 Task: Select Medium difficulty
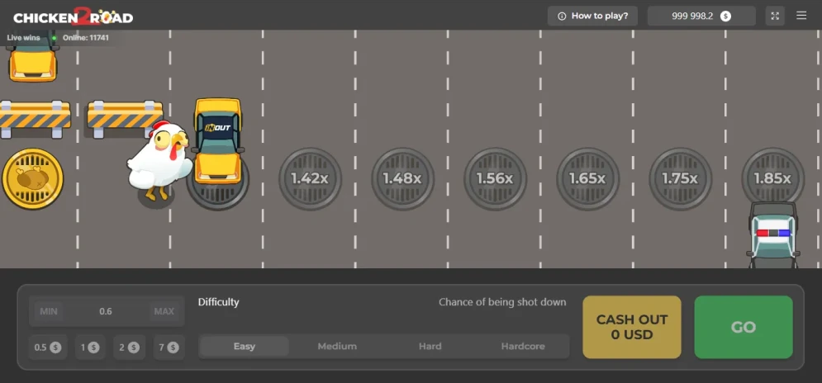tap(337, 347)
